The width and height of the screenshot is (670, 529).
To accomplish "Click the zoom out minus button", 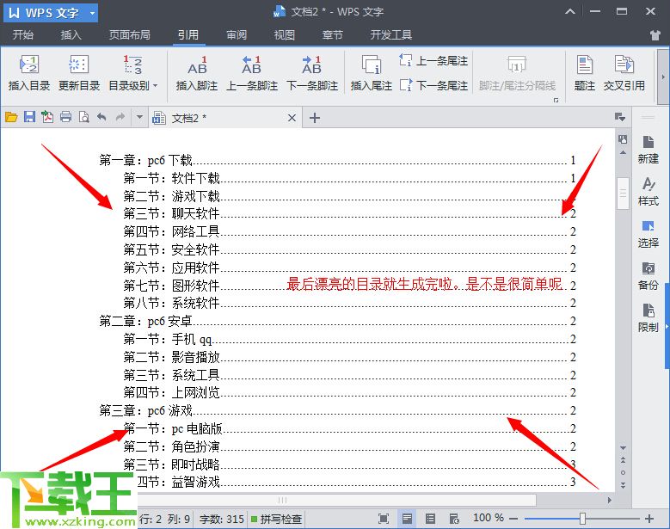I will point(514,519).
